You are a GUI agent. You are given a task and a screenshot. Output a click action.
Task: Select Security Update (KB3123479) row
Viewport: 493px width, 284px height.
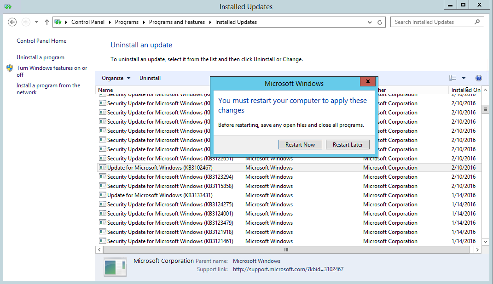(x=289, y=223)
